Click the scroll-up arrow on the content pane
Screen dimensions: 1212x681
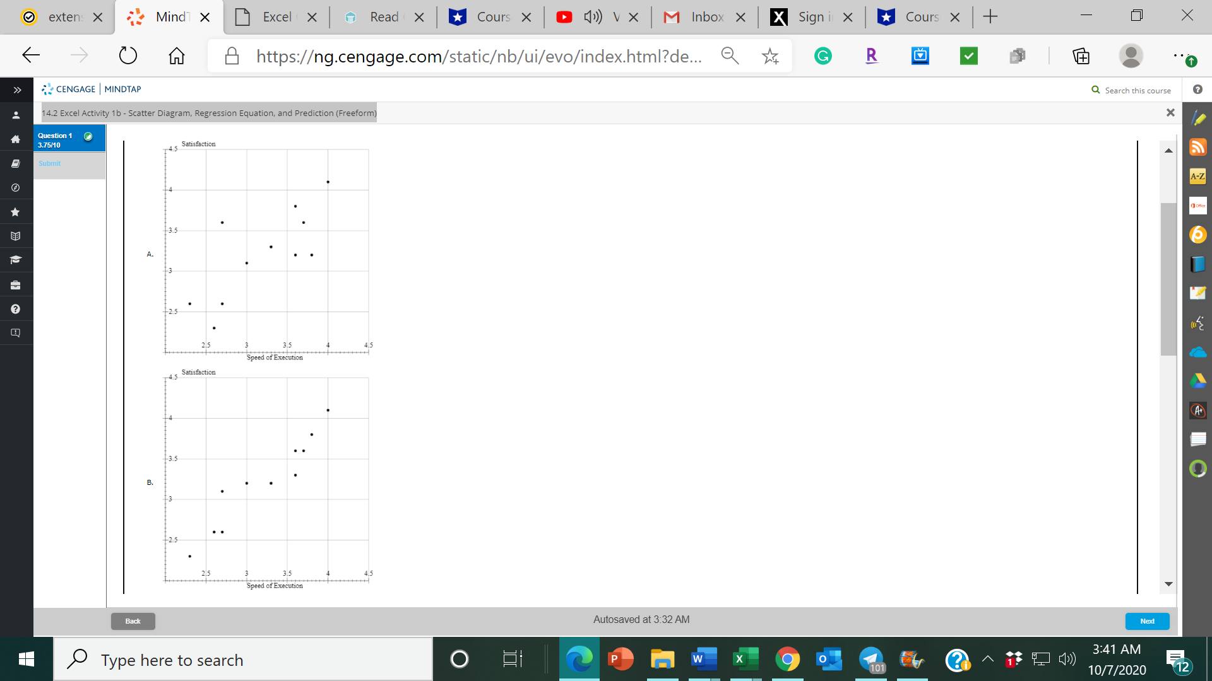1168,150
